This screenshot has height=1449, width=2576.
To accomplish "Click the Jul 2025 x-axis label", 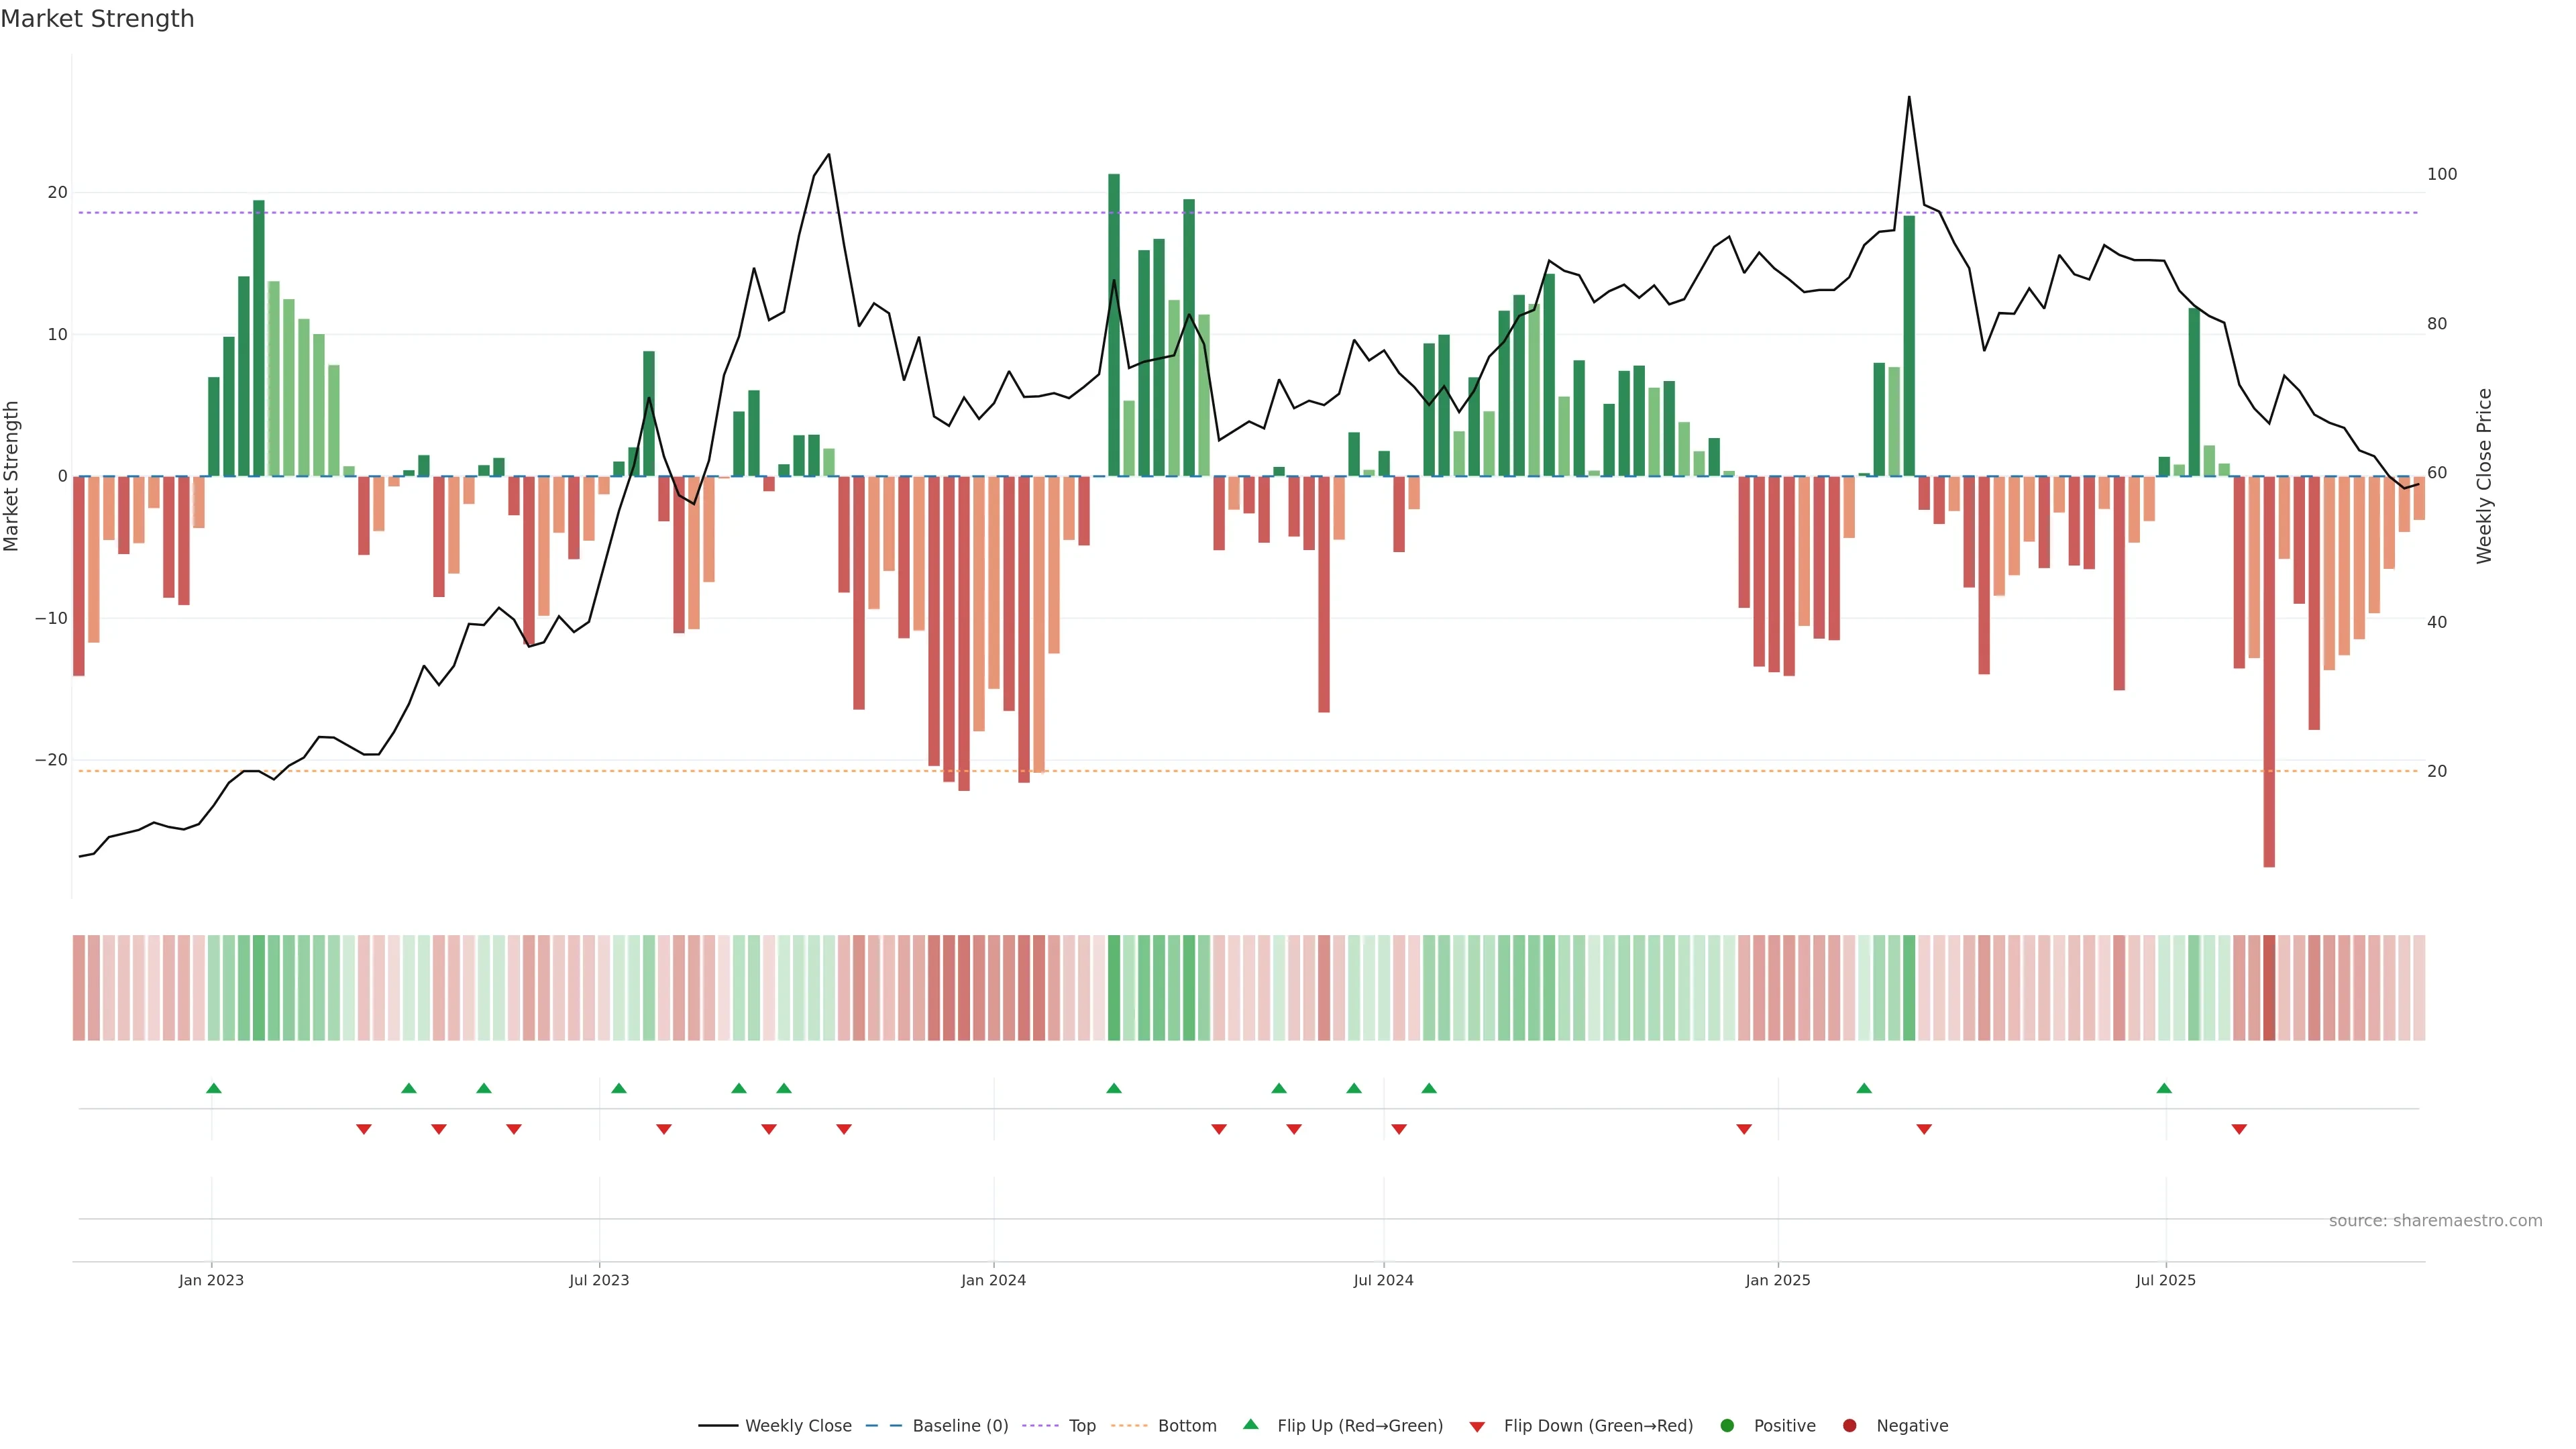I will pos(2165,1280).
